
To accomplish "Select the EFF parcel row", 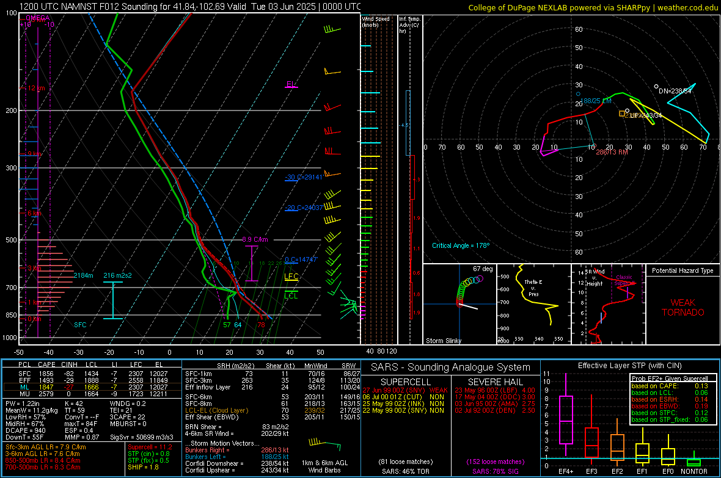I will click(x=92, y=380).
